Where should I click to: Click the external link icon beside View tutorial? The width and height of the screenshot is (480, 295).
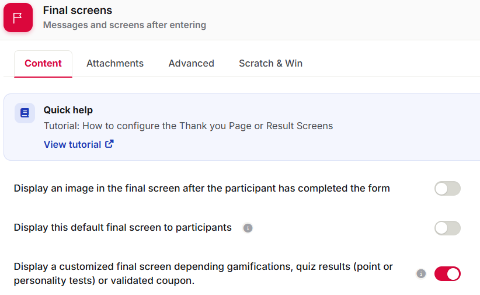[x=109, y=144]
